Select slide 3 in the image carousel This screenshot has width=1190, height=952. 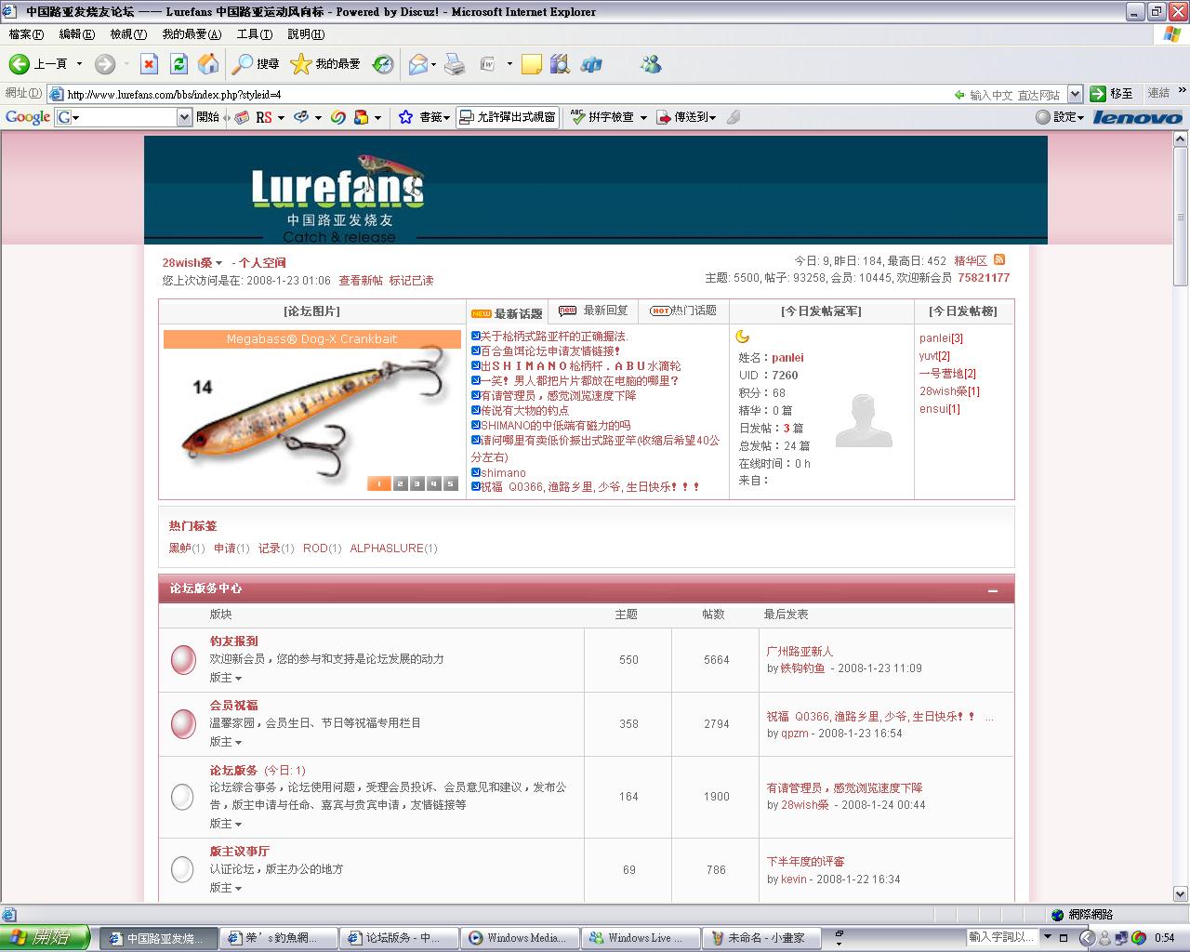(416, 483)
